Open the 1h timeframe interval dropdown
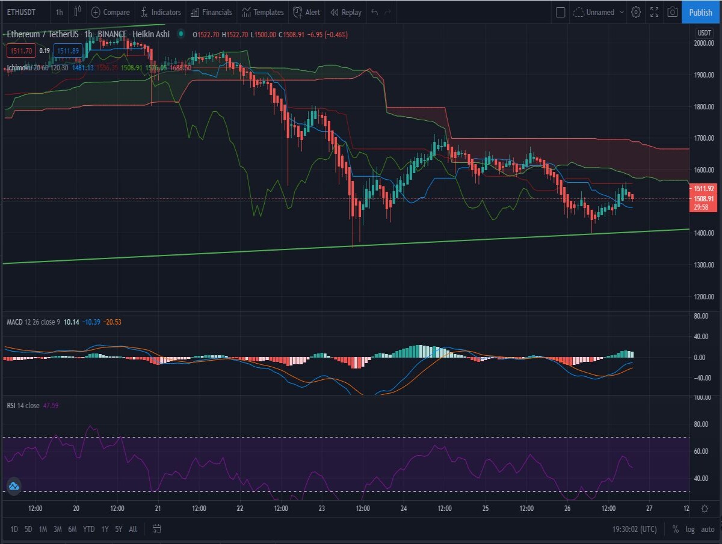The width and height of the screenshot is (722, 544). coord(59,12)
